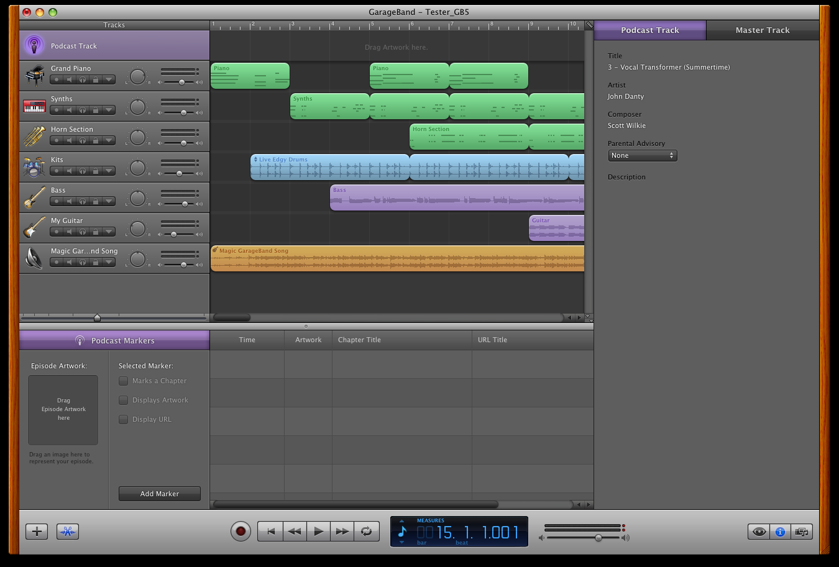Click the Artist name John Danty
Screen dimensions: 839x567
tap(626, 96)
